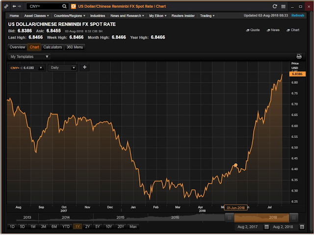This screenshot has width=314, height=235.
Task: Select the Chart tab
Action: click(x=34, y=47)
